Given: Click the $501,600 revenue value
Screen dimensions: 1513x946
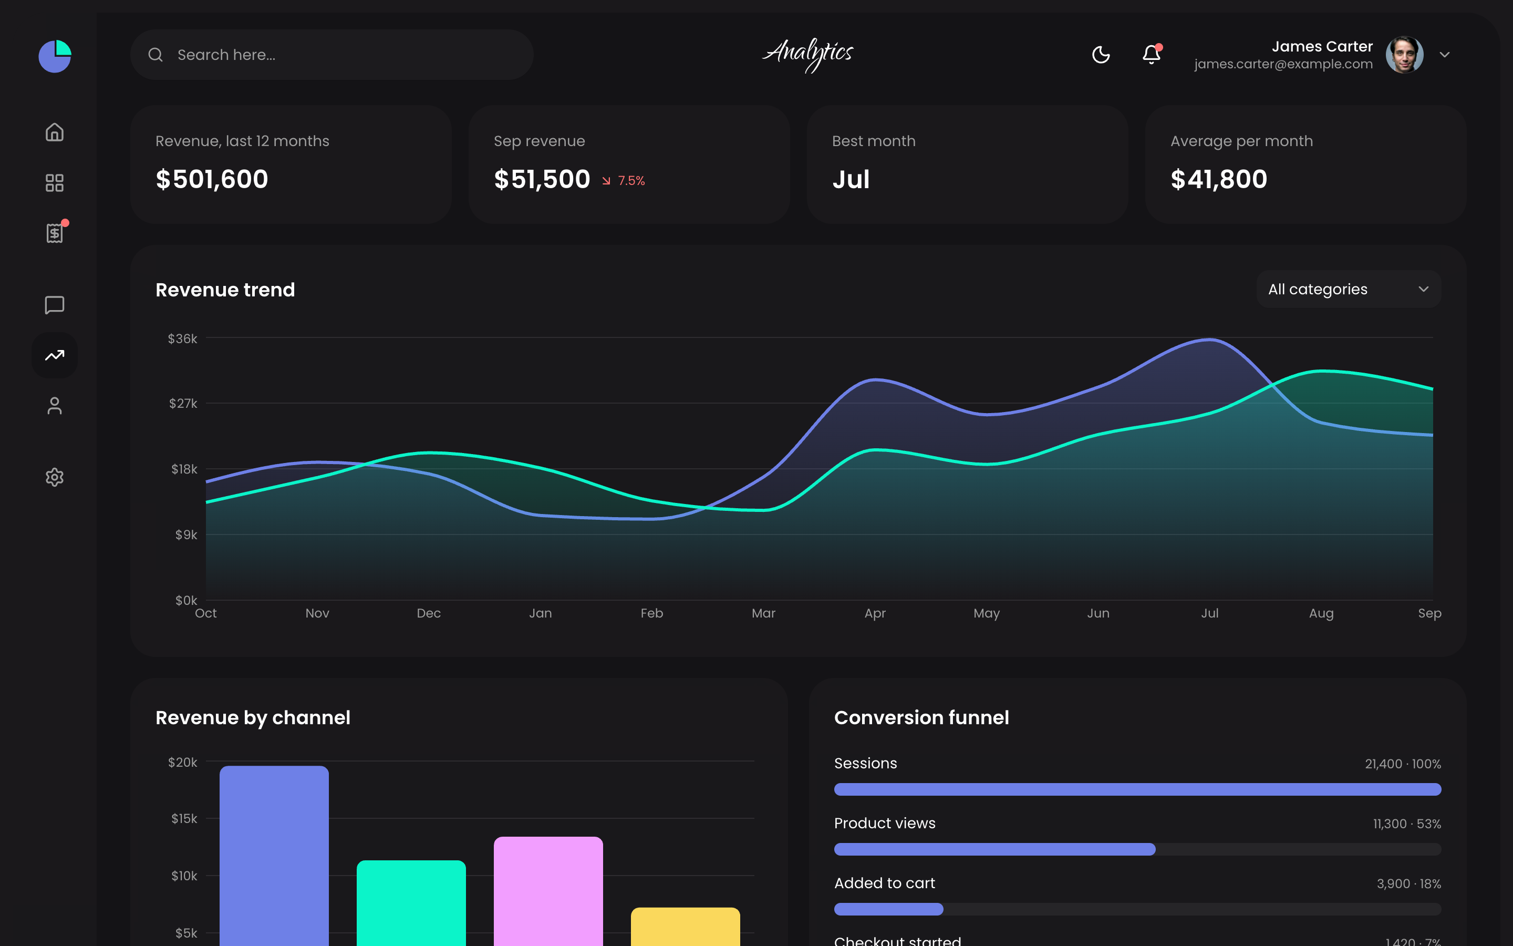Looking at the screenshot, I should pyautogui.click(x=212, y=180).
